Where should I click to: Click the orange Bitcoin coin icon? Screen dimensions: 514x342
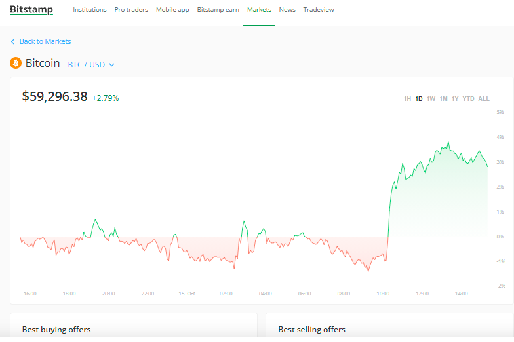coord(16,63)
